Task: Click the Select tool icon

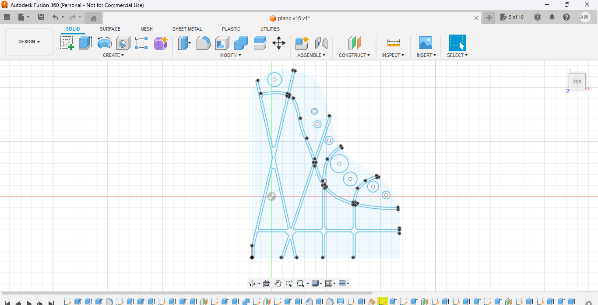Action: 457,43
